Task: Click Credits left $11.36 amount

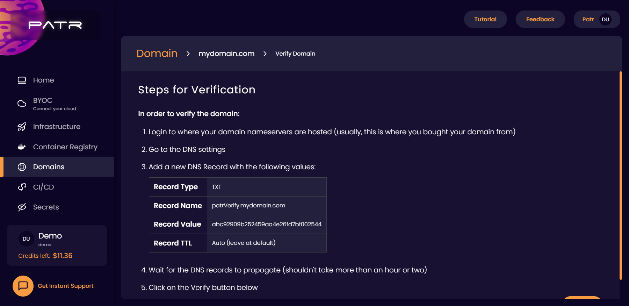Action: 63,256
